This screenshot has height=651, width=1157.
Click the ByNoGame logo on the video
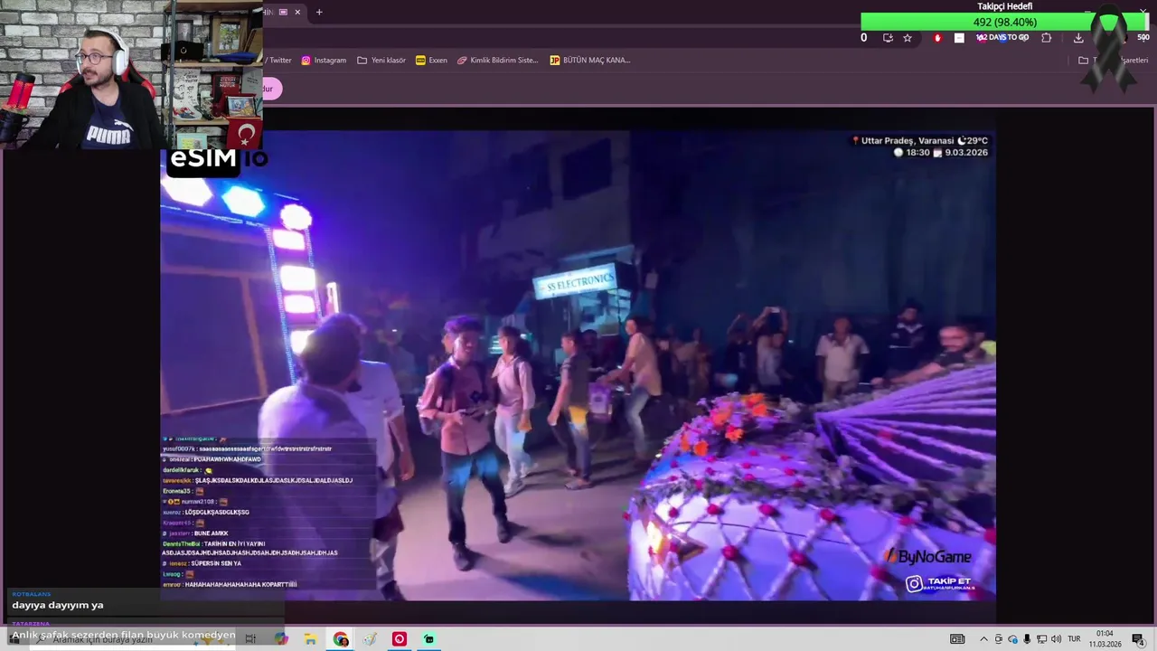coord(928,557)
